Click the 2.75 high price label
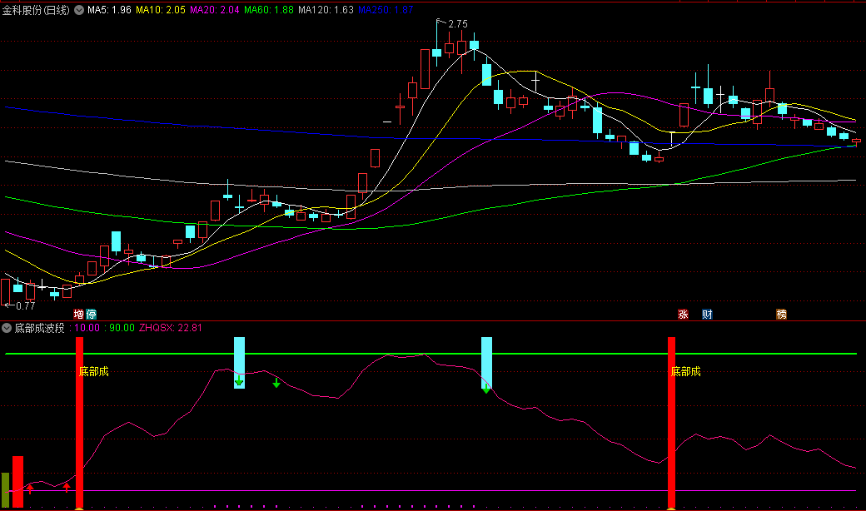This screenshot has width=866, height=511. (458, 24)
